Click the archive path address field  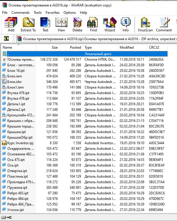tap(96, 39)
